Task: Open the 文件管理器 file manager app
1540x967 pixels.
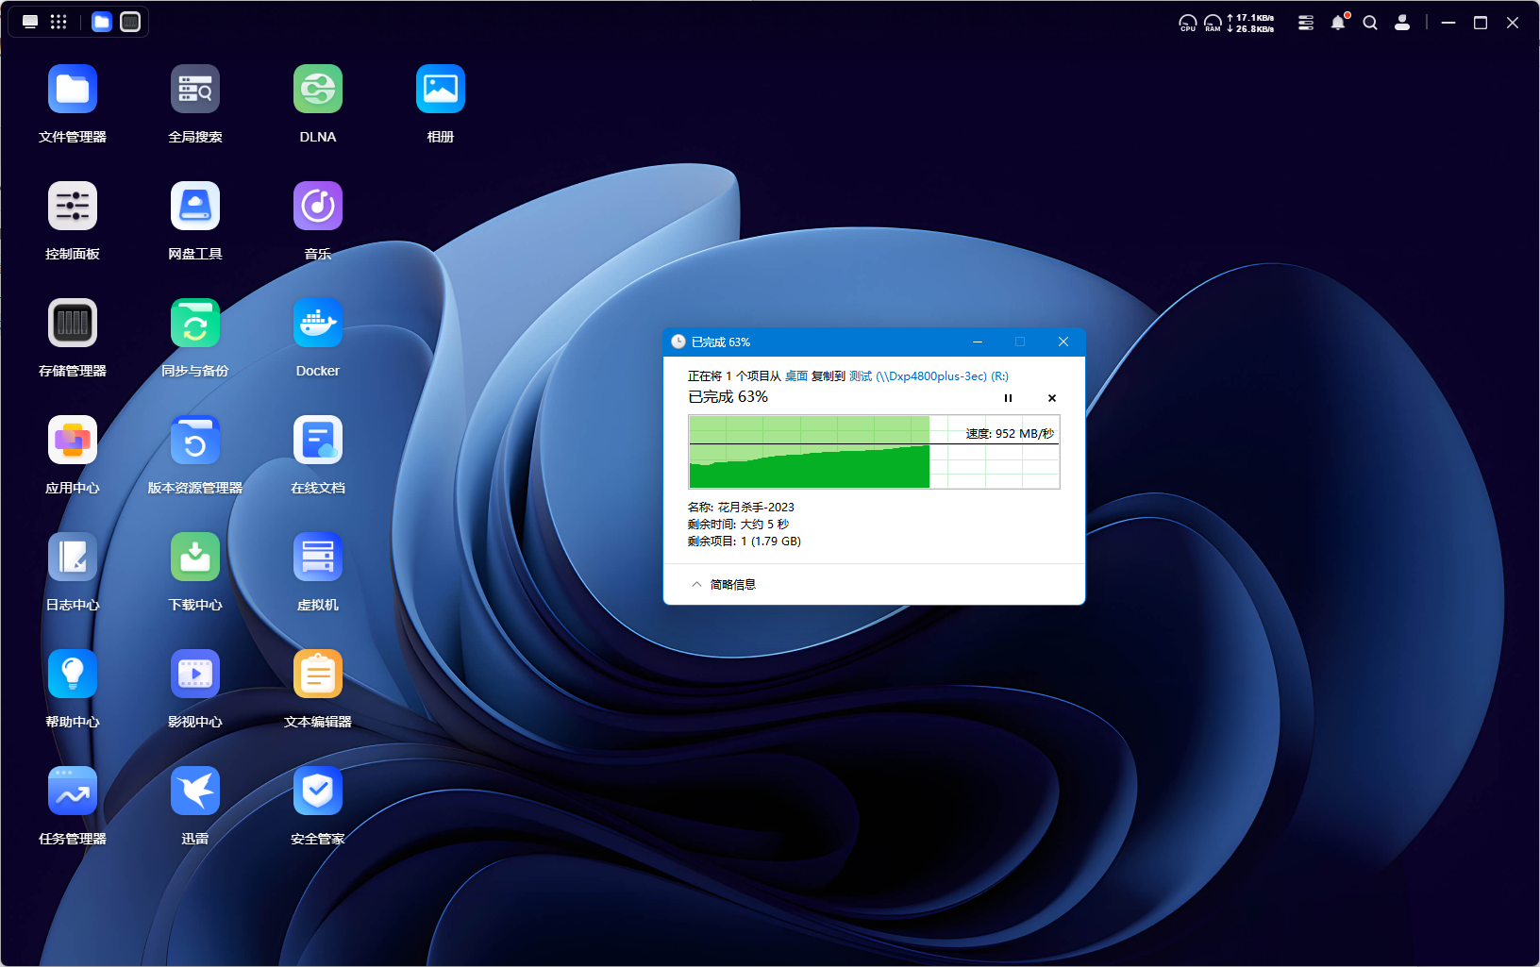Action: 73,89
